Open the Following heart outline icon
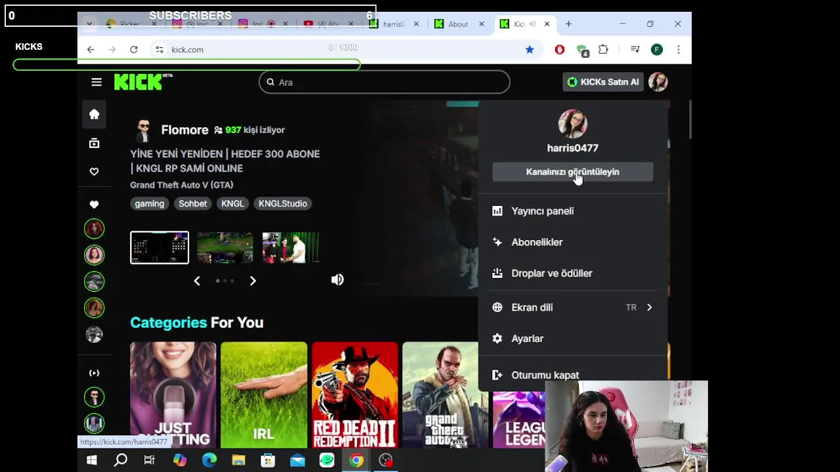840x472 pixels. tap(94, 171)
